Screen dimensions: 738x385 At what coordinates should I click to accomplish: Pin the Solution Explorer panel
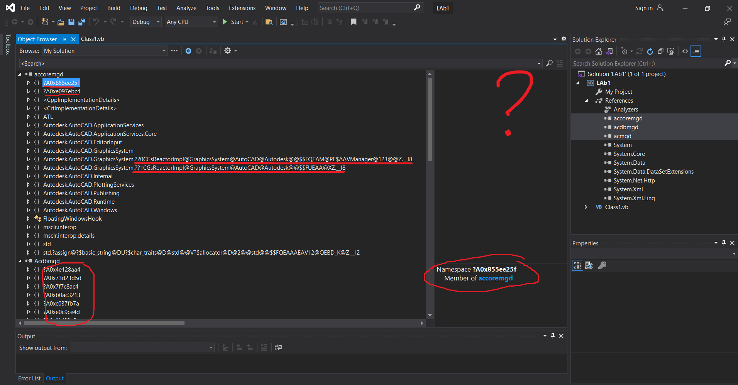(724, 39)
